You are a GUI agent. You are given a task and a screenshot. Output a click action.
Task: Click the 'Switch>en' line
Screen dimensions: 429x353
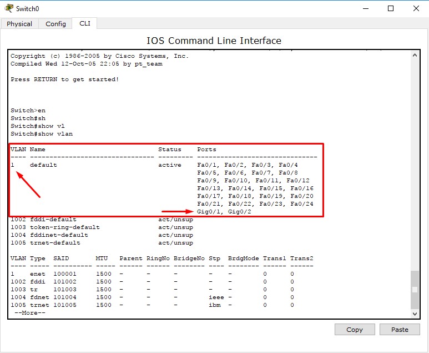28,111
